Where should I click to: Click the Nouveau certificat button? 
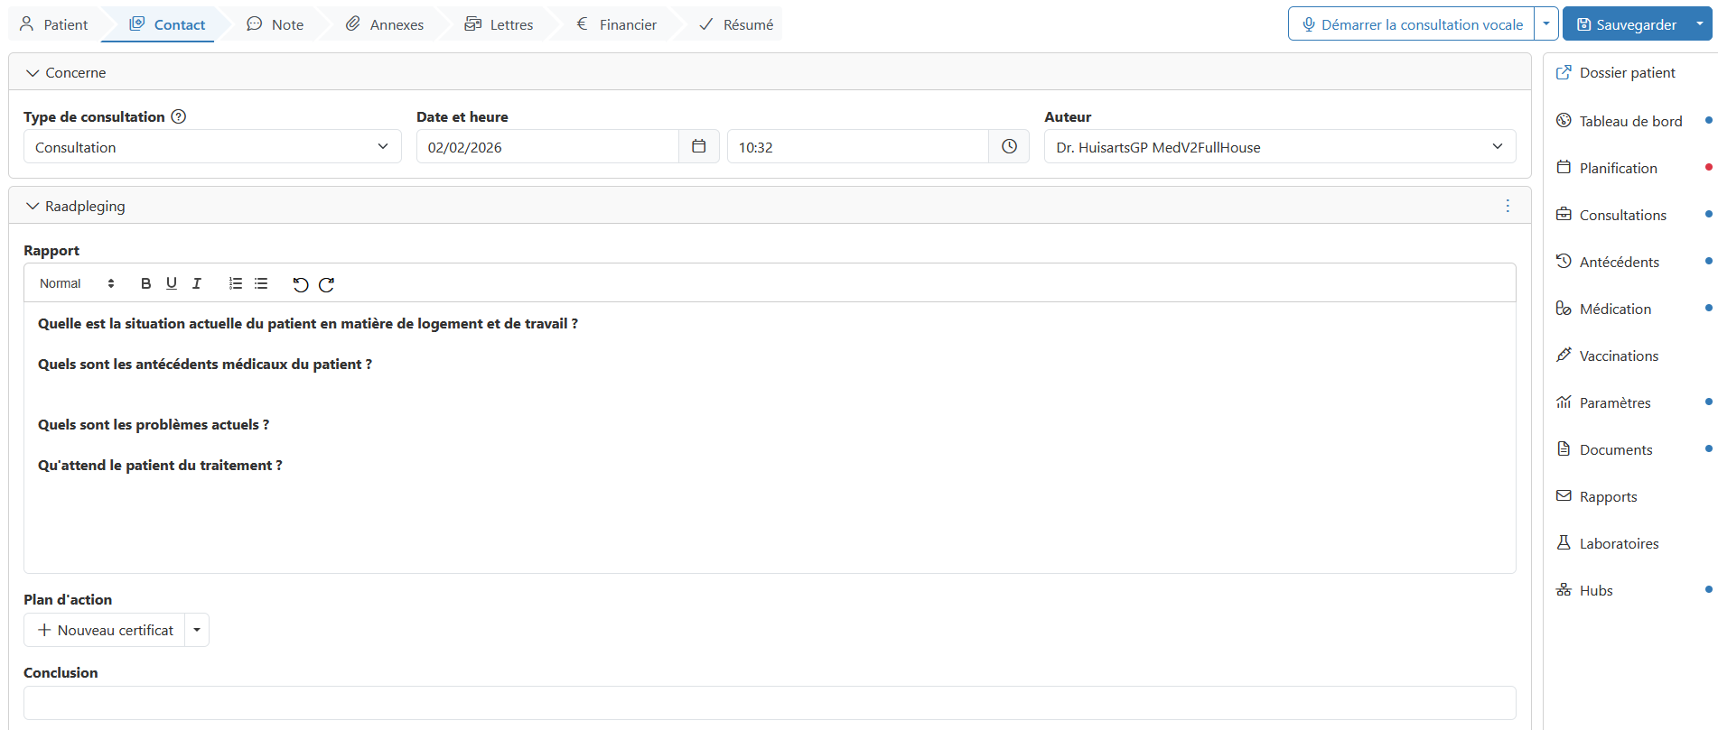click(x=105, y=630)
